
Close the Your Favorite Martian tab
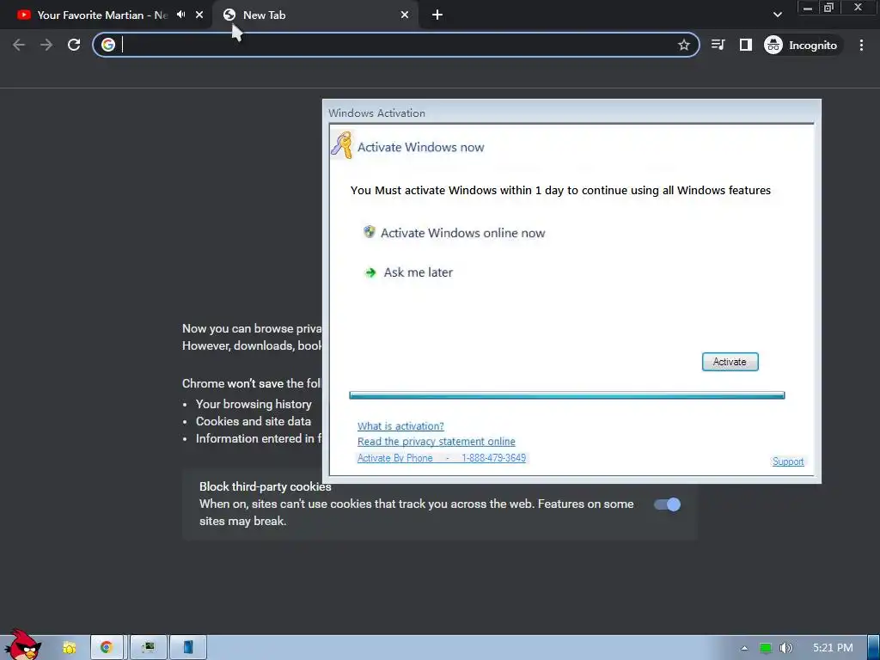click(199, 15)
